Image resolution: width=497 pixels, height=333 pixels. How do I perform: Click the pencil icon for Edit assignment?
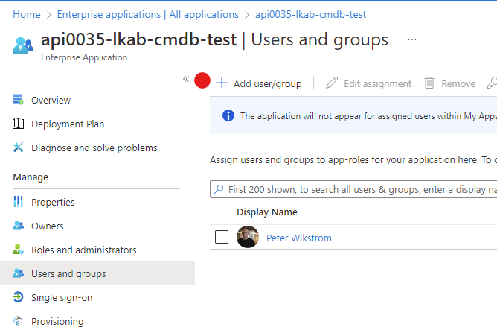pyautogui.click(x=332, y=83)
